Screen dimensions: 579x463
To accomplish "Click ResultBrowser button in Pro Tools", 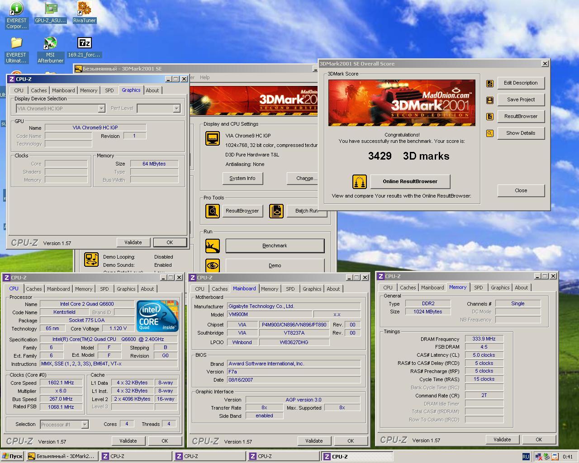I will tap(242, 211).
